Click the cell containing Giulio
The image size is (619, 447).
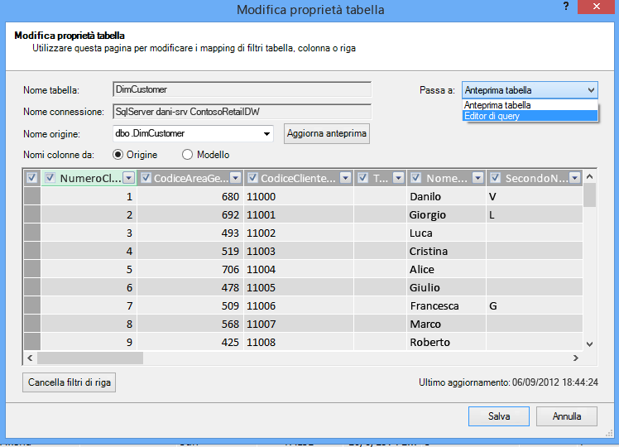[x=446, y=287]
